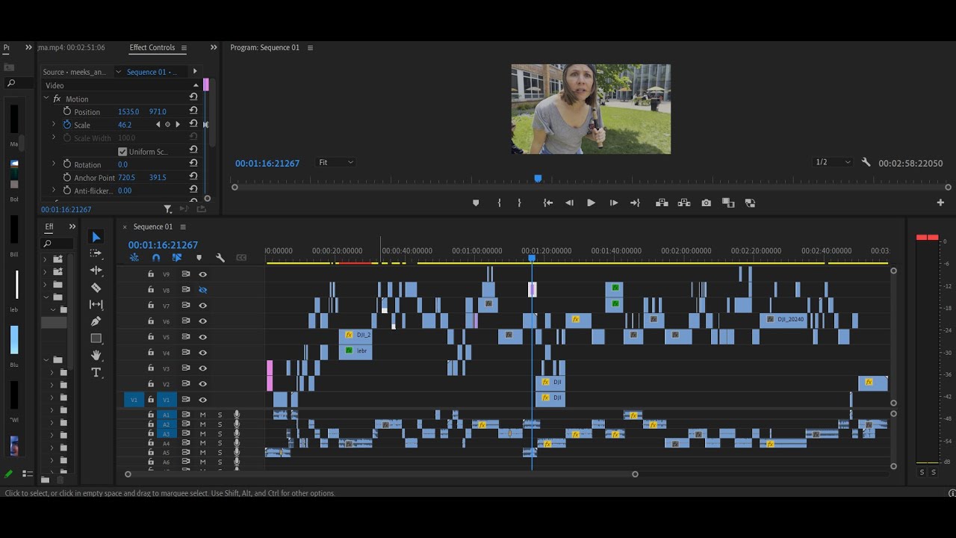The image size is (956, 538).
Task: Add Scale keyframe diamond
Action: pos(167,125)
